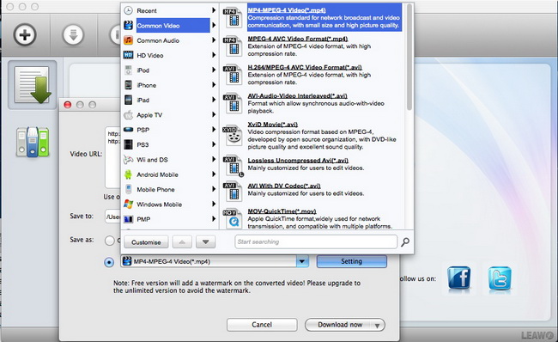Click the iPod device icon
This screenshot has width=558, height=342.
pyautogui.click(x=128, y=70)
